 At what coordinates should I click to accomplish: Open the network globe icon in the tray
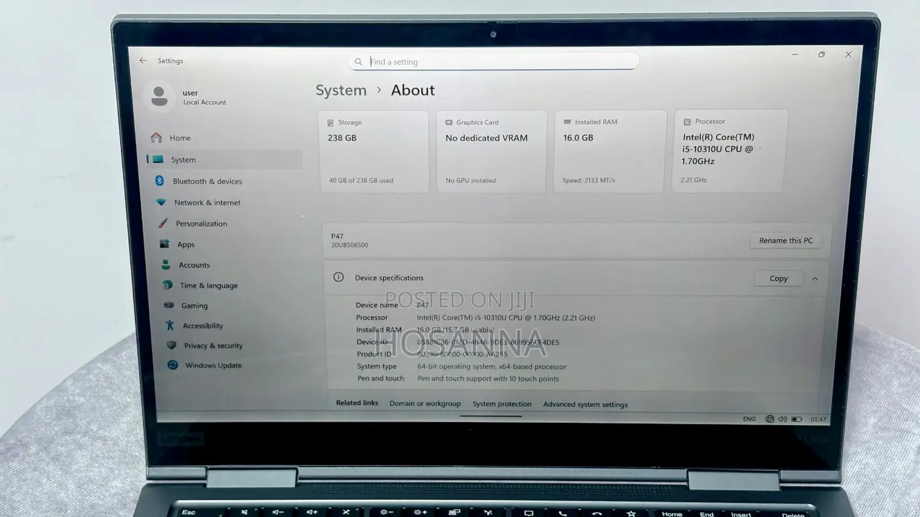pyautogui.click(x=769, y=419)
